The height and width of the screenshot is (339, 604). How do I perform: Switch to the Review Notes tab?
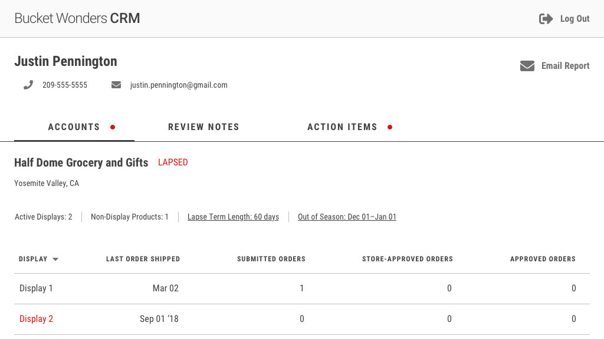(x=203, y=127)
